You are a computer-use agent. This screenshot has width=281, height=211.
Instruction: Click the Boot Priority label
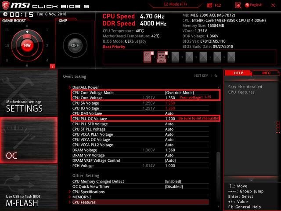(114, 47)
